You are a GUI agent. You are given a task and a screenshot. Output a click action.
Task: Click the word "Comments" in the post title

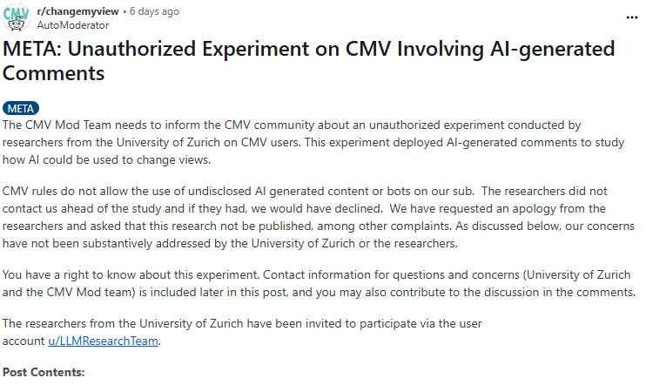pos(55,73)
